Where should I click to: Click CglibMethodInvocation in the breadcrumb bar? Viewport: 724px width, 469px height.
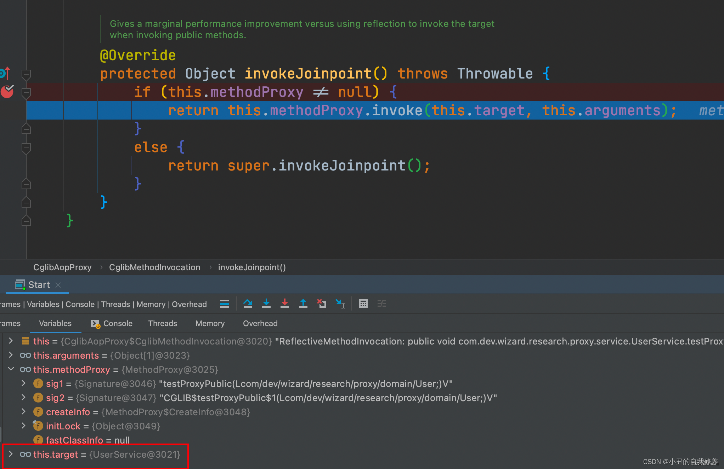tap(155, 267)
